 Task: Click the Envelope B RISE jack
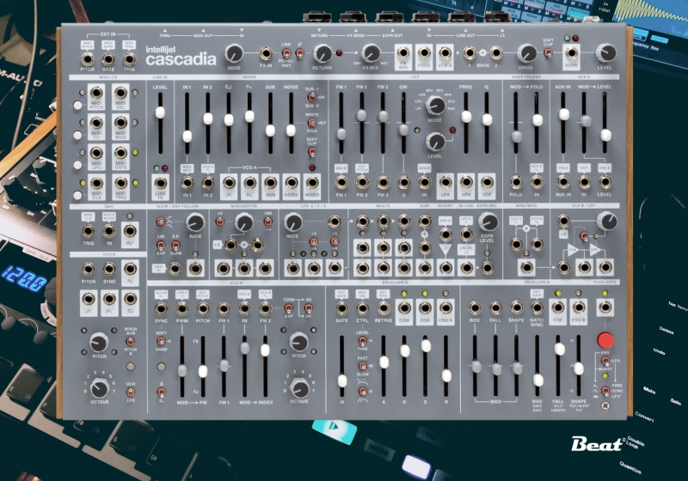click(x=475, y=308)
